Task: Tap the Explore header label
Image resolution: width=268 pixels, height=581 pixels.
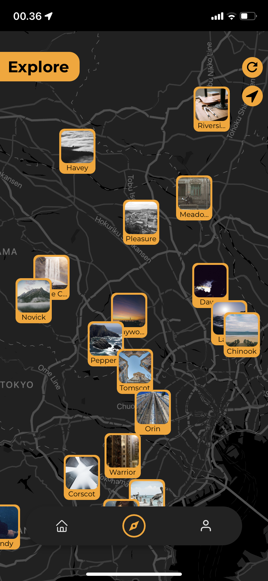Action: (39, 67)
